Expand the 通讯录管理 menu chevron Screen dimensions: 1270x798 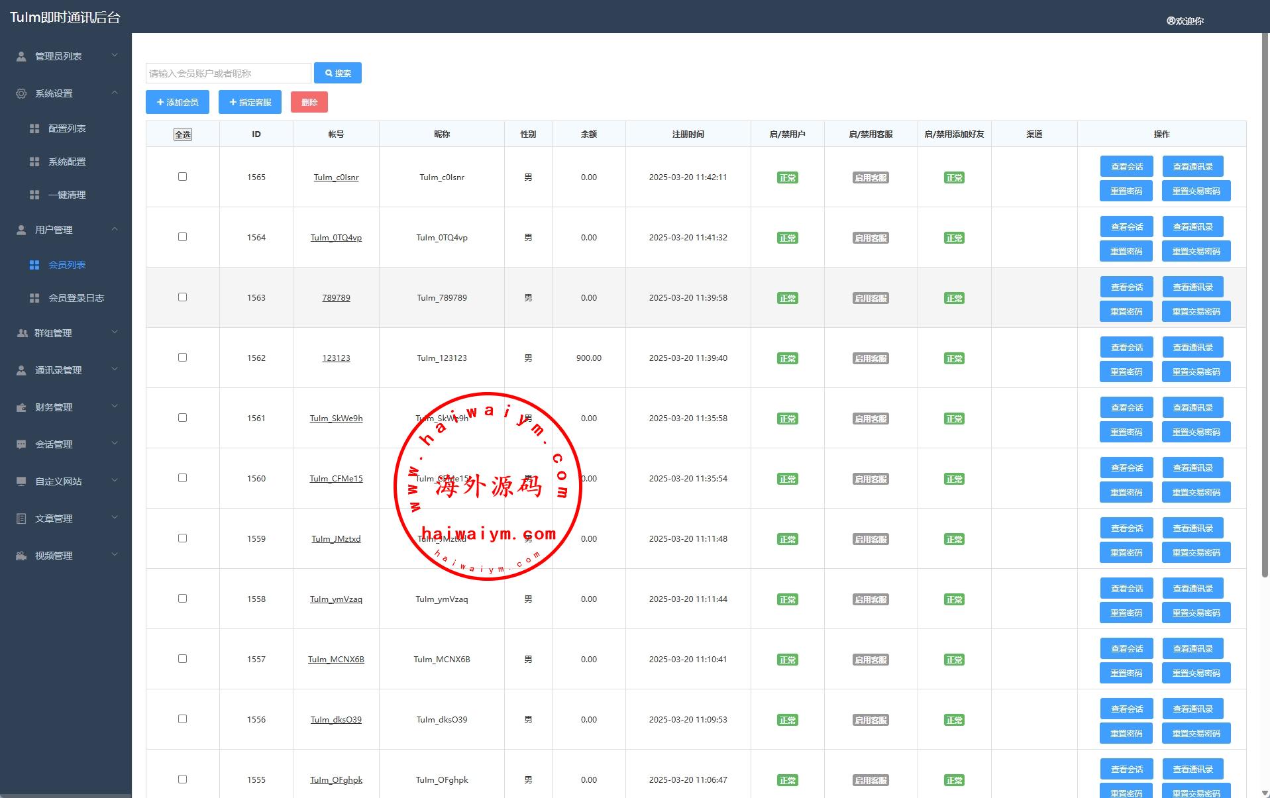(115, 370)
